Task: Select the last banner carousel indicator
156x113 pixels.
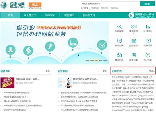Action: point(105,60)
